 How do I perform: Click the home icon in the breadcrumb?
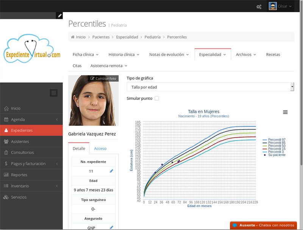click(73, 37)
